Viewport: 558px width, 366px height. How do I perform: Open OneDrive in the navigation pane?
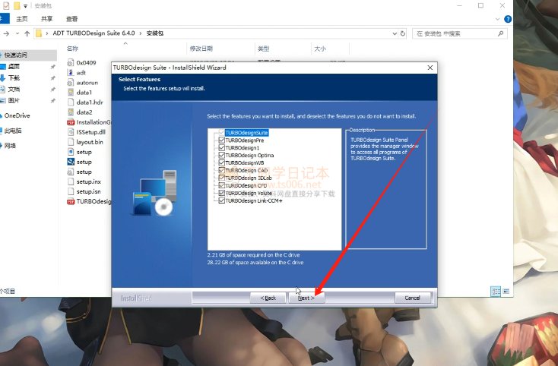[17, 115]
